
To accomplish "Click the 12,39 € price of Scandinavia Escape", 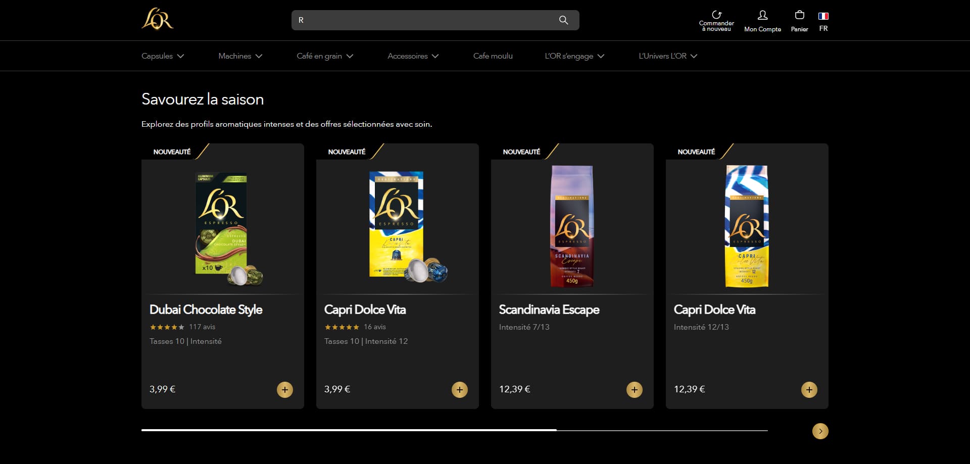I will (x=515, y=389).
